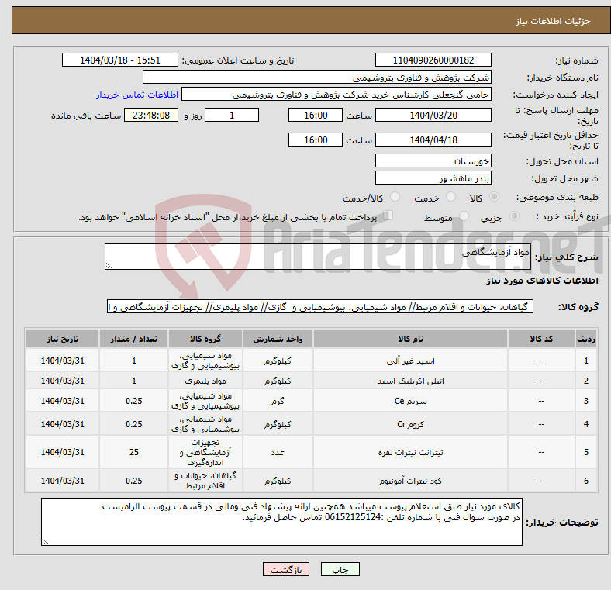Viewport: 611px width, 590px height.
Task: Select the متوسط purchase type radio
Action: tap(464, 216)
